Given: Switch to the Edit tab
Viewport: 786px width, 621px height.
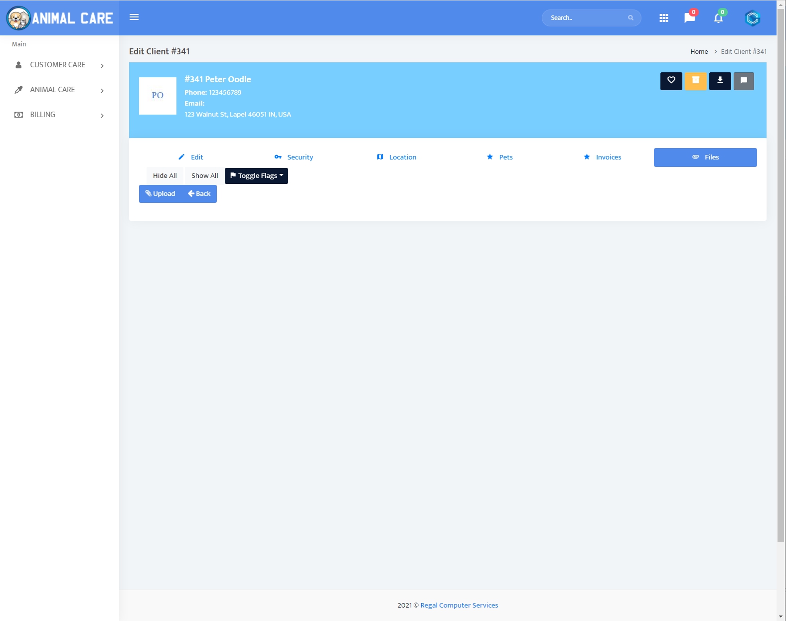Looking at the screenshot, I should (x=191, y=157).
